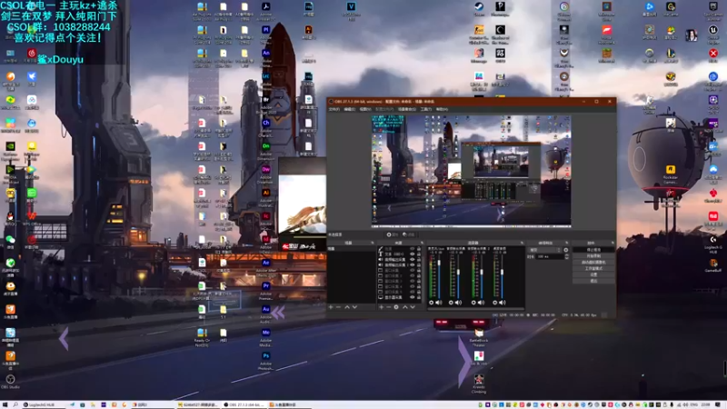Screen dimensions: 727x409
Task: Add a new scene with the plus icon
Action: click(330, 307)
